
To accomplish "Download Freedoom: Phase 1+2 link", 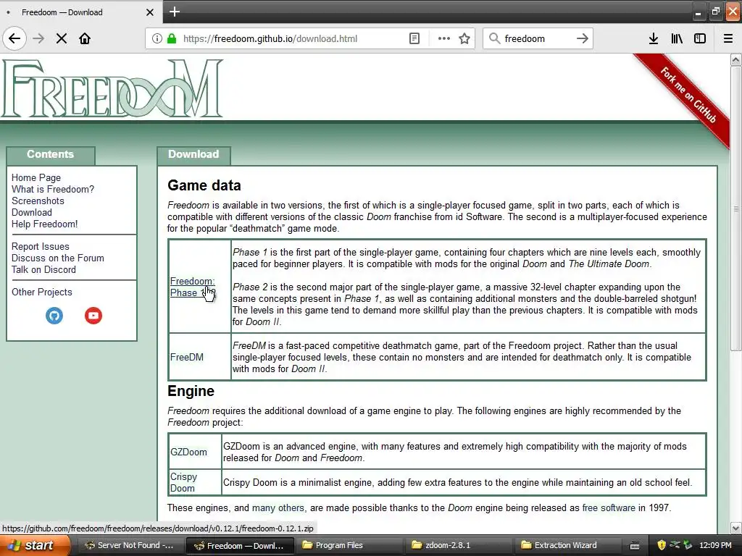I will tap(192, 287).
